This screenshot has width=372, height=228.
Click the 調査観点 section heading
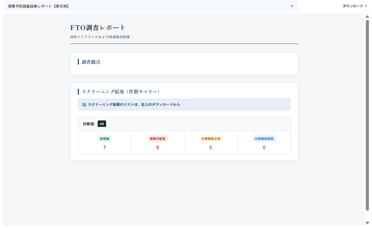[91, 62]
